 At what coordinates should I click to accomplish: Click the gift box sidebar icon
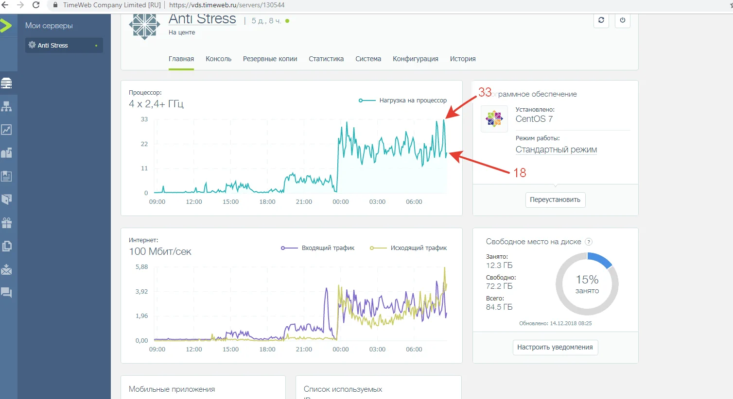click(6, 223)
